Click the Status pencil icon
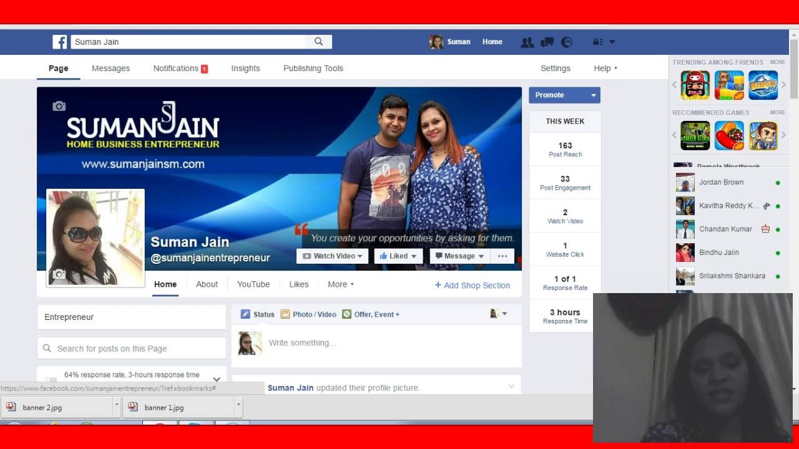799x449 pixels. click(245, 314)
